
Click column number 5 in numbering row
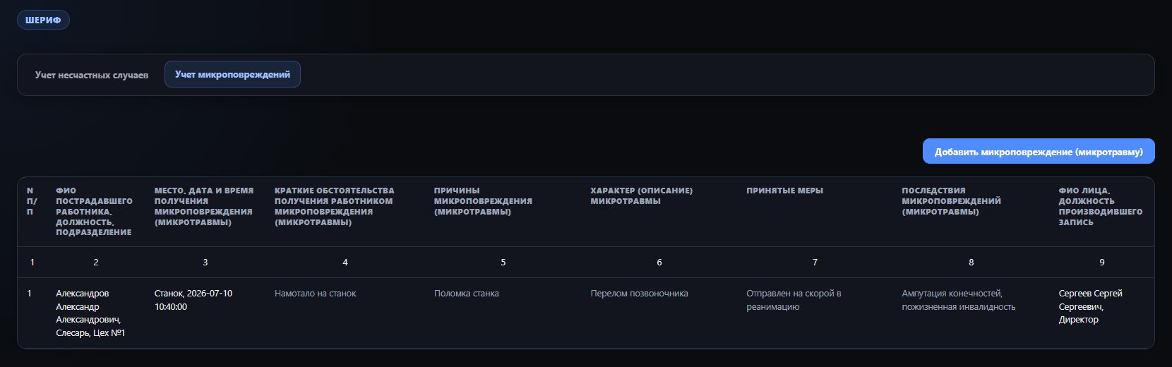[503, 263]
